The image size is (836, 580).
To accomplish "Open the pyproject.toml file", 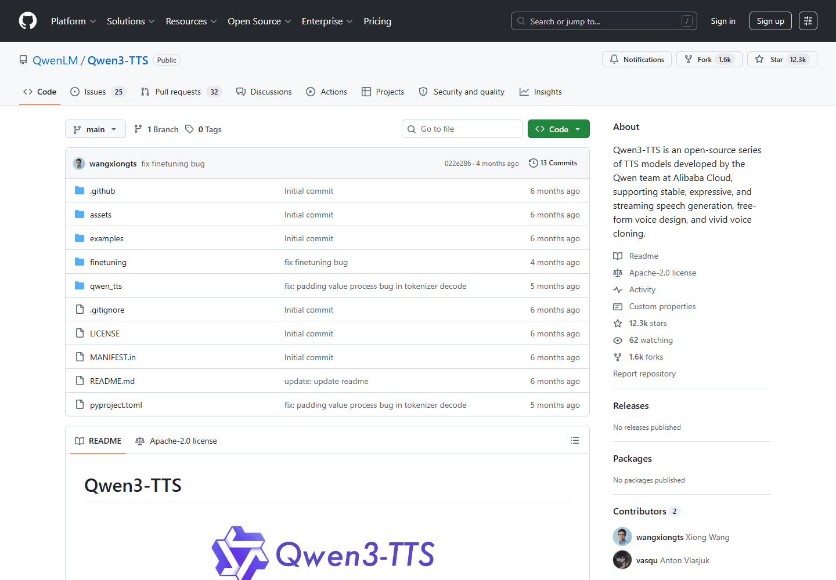I will coord(116,405).
